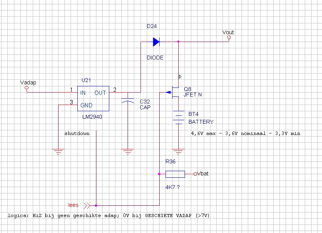This screenshot has height=233, width=322.
Task: Click the Vadap terminal circle
Action: [x=27, y=88]
